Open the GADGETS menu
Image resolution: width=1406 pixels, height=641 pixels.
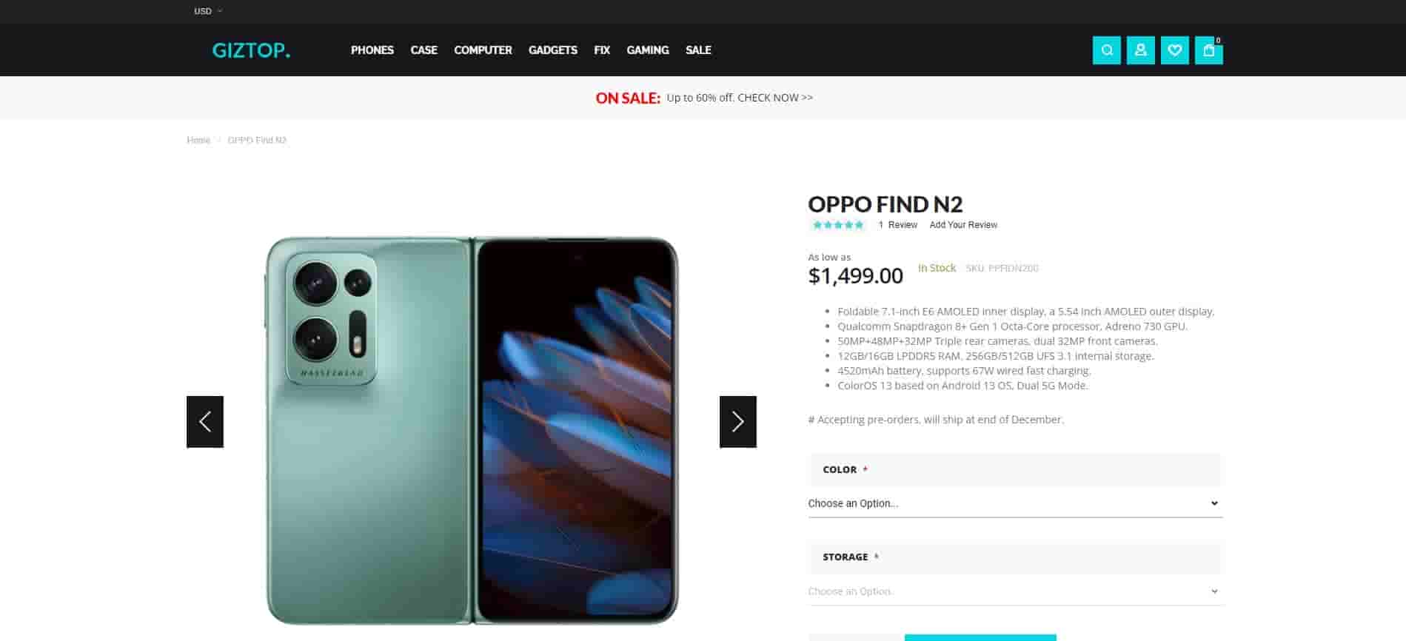click(553, 50)
